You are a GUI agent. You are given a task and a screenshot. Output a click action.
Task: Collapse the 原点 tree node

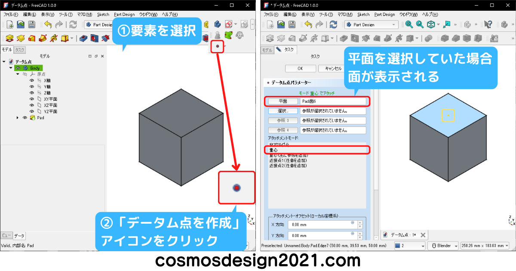pos(18,74)
